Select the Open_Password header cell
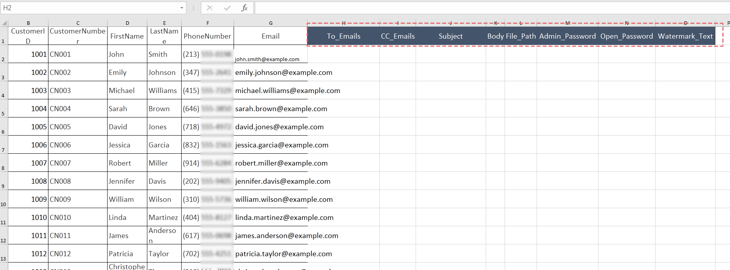The width and height of the screenshot is (730, 270). [x=627, y=36]
